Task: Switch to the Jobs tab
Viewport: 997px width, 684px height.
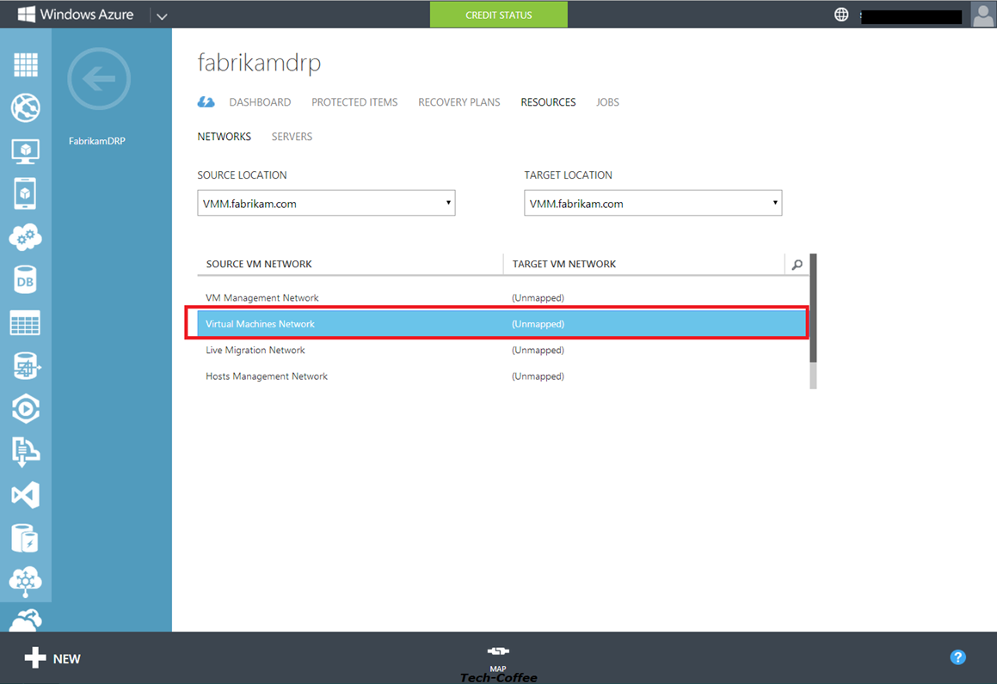Action: 607,102
